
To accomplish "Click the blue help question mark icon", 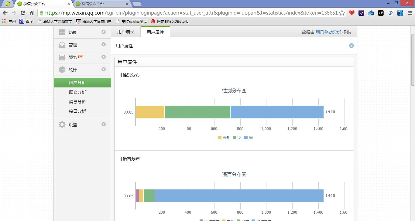I will (x=351, y=45).
